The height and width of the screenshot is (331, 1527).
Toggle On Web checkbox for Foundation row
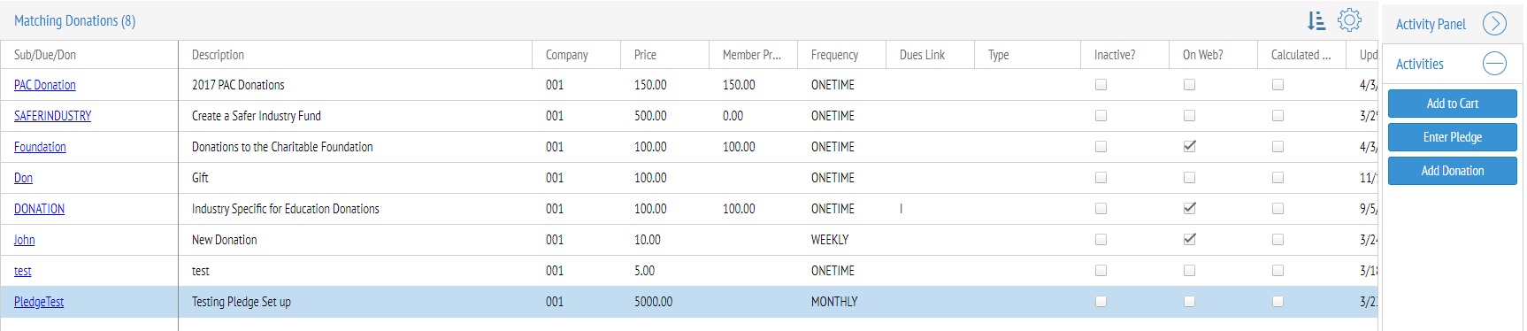(1189, 147)
